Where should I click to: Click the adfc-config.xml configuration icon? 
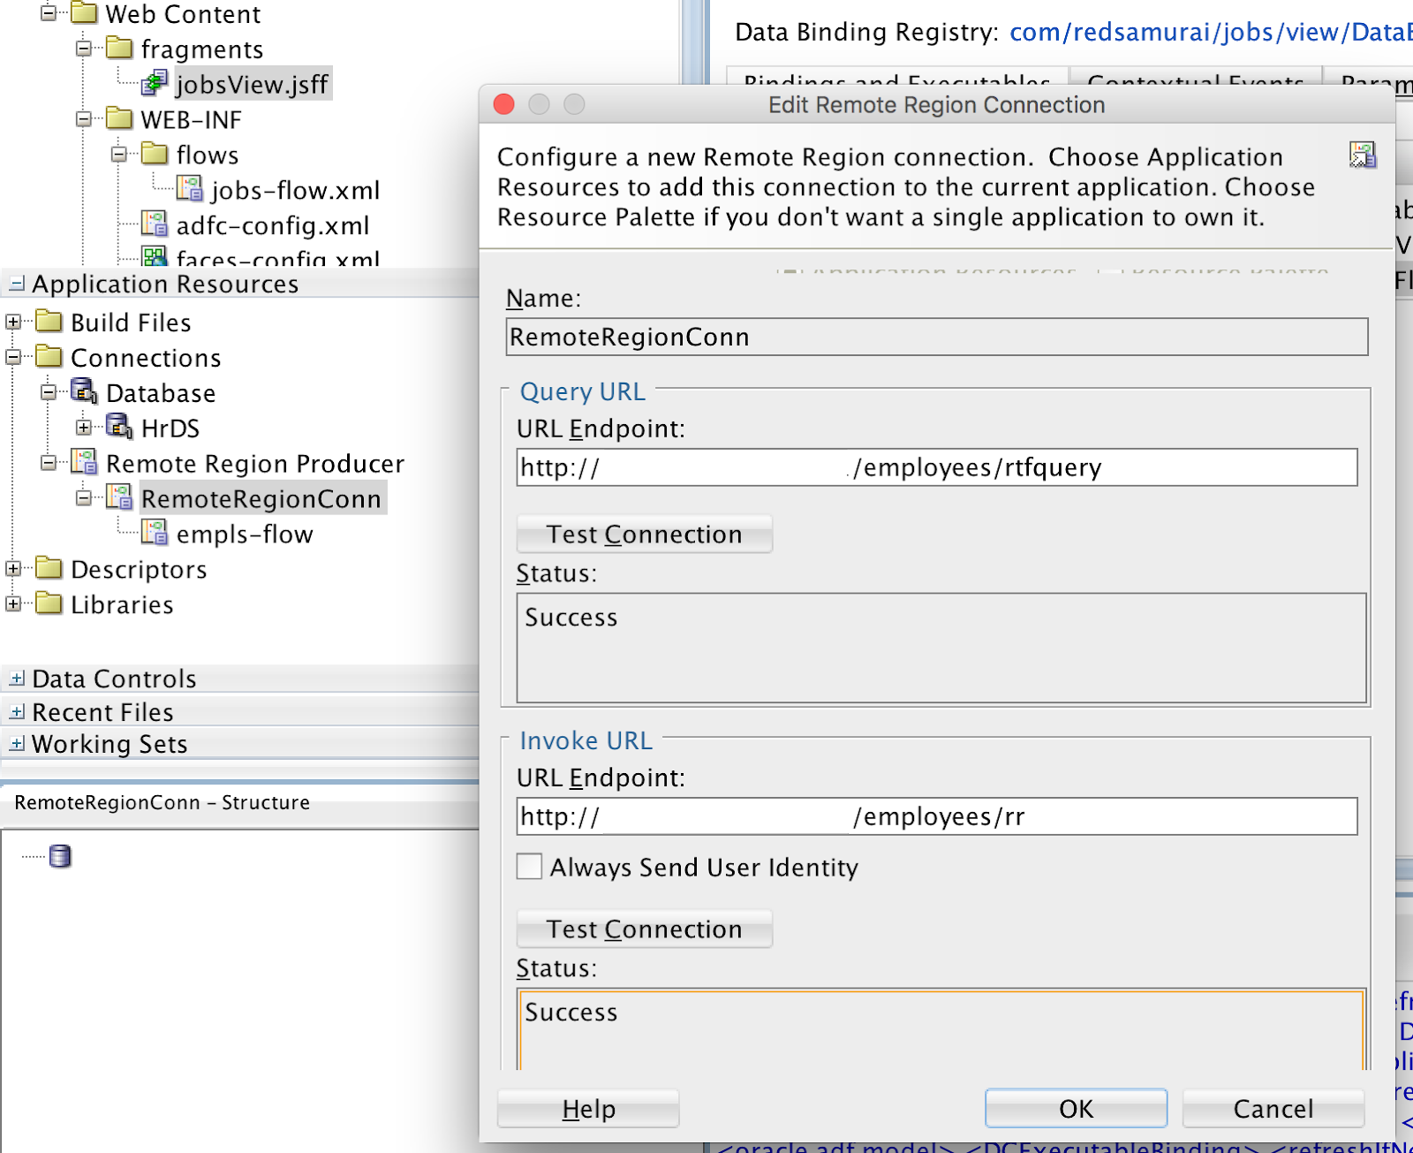click(x=155, y=225)
